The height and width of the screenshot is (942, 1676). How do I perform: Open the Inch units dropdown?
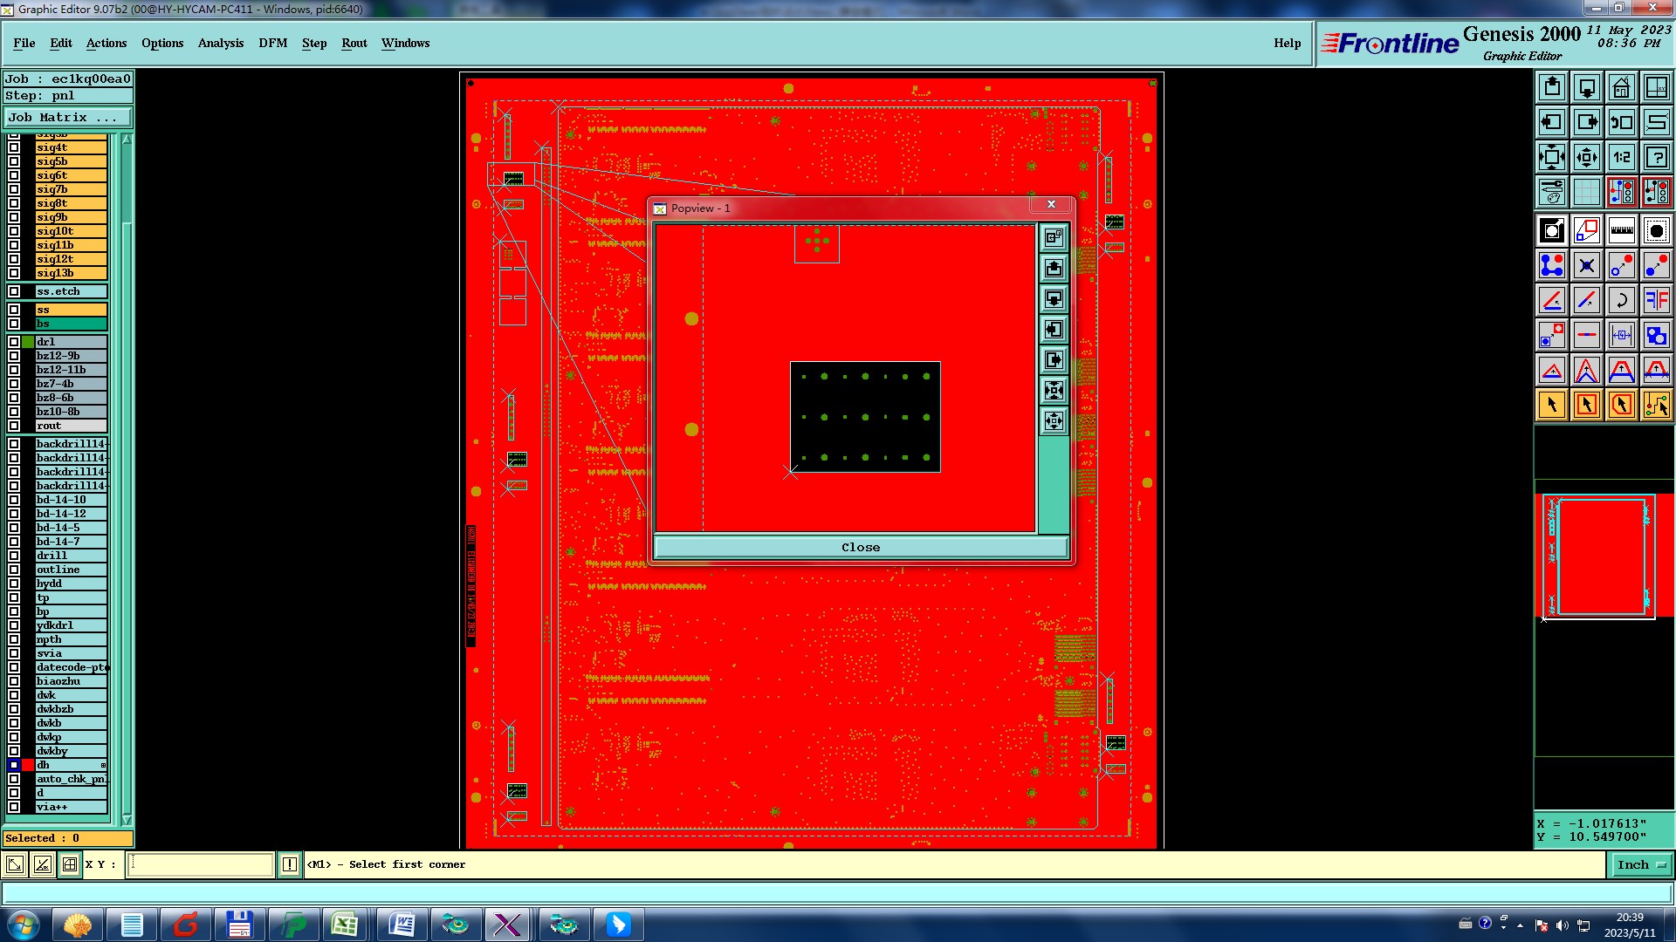pyautogui.click(x=1641, y=864)
